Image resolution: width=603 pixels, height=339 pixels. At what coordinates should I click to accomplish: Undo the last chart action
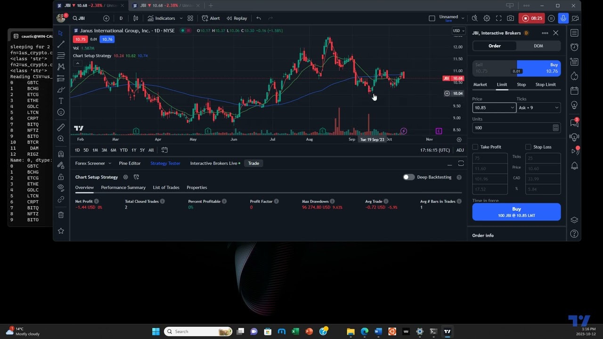(x=259, y=18)
